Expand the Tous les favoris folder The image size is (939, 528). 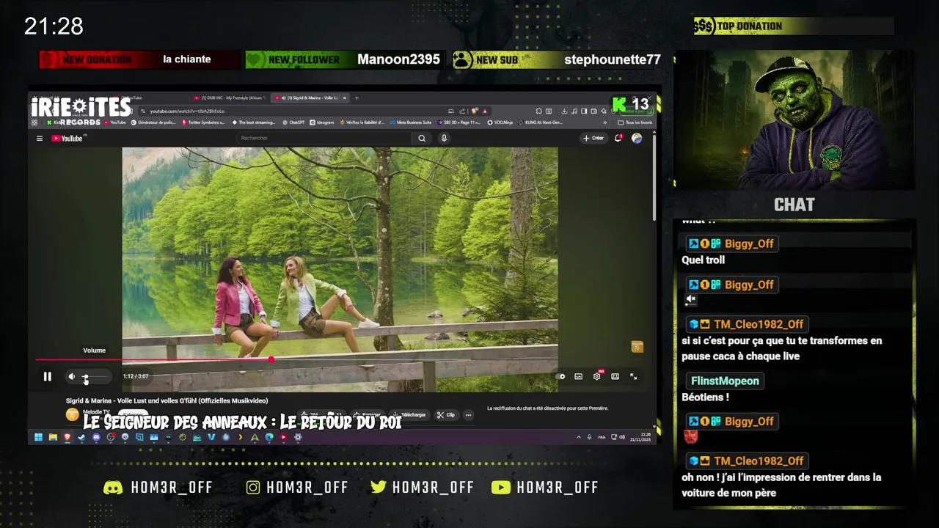click(x=635, y=122)
